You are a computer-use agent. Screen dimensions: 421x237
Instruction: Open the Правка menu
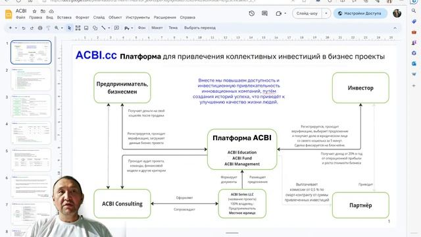tap(36, 18)
